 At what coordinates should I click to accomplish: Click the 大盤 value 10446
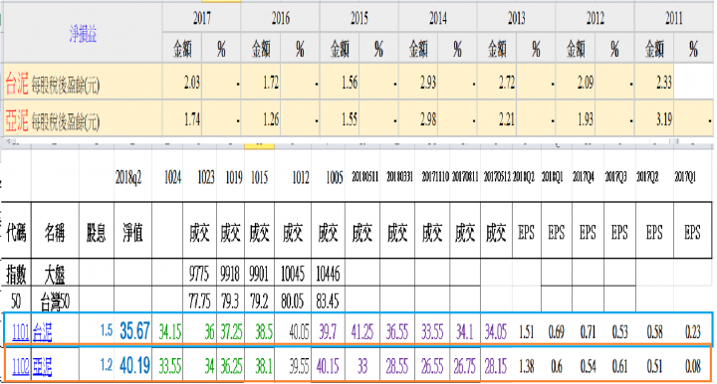click(x=328, y=274)
